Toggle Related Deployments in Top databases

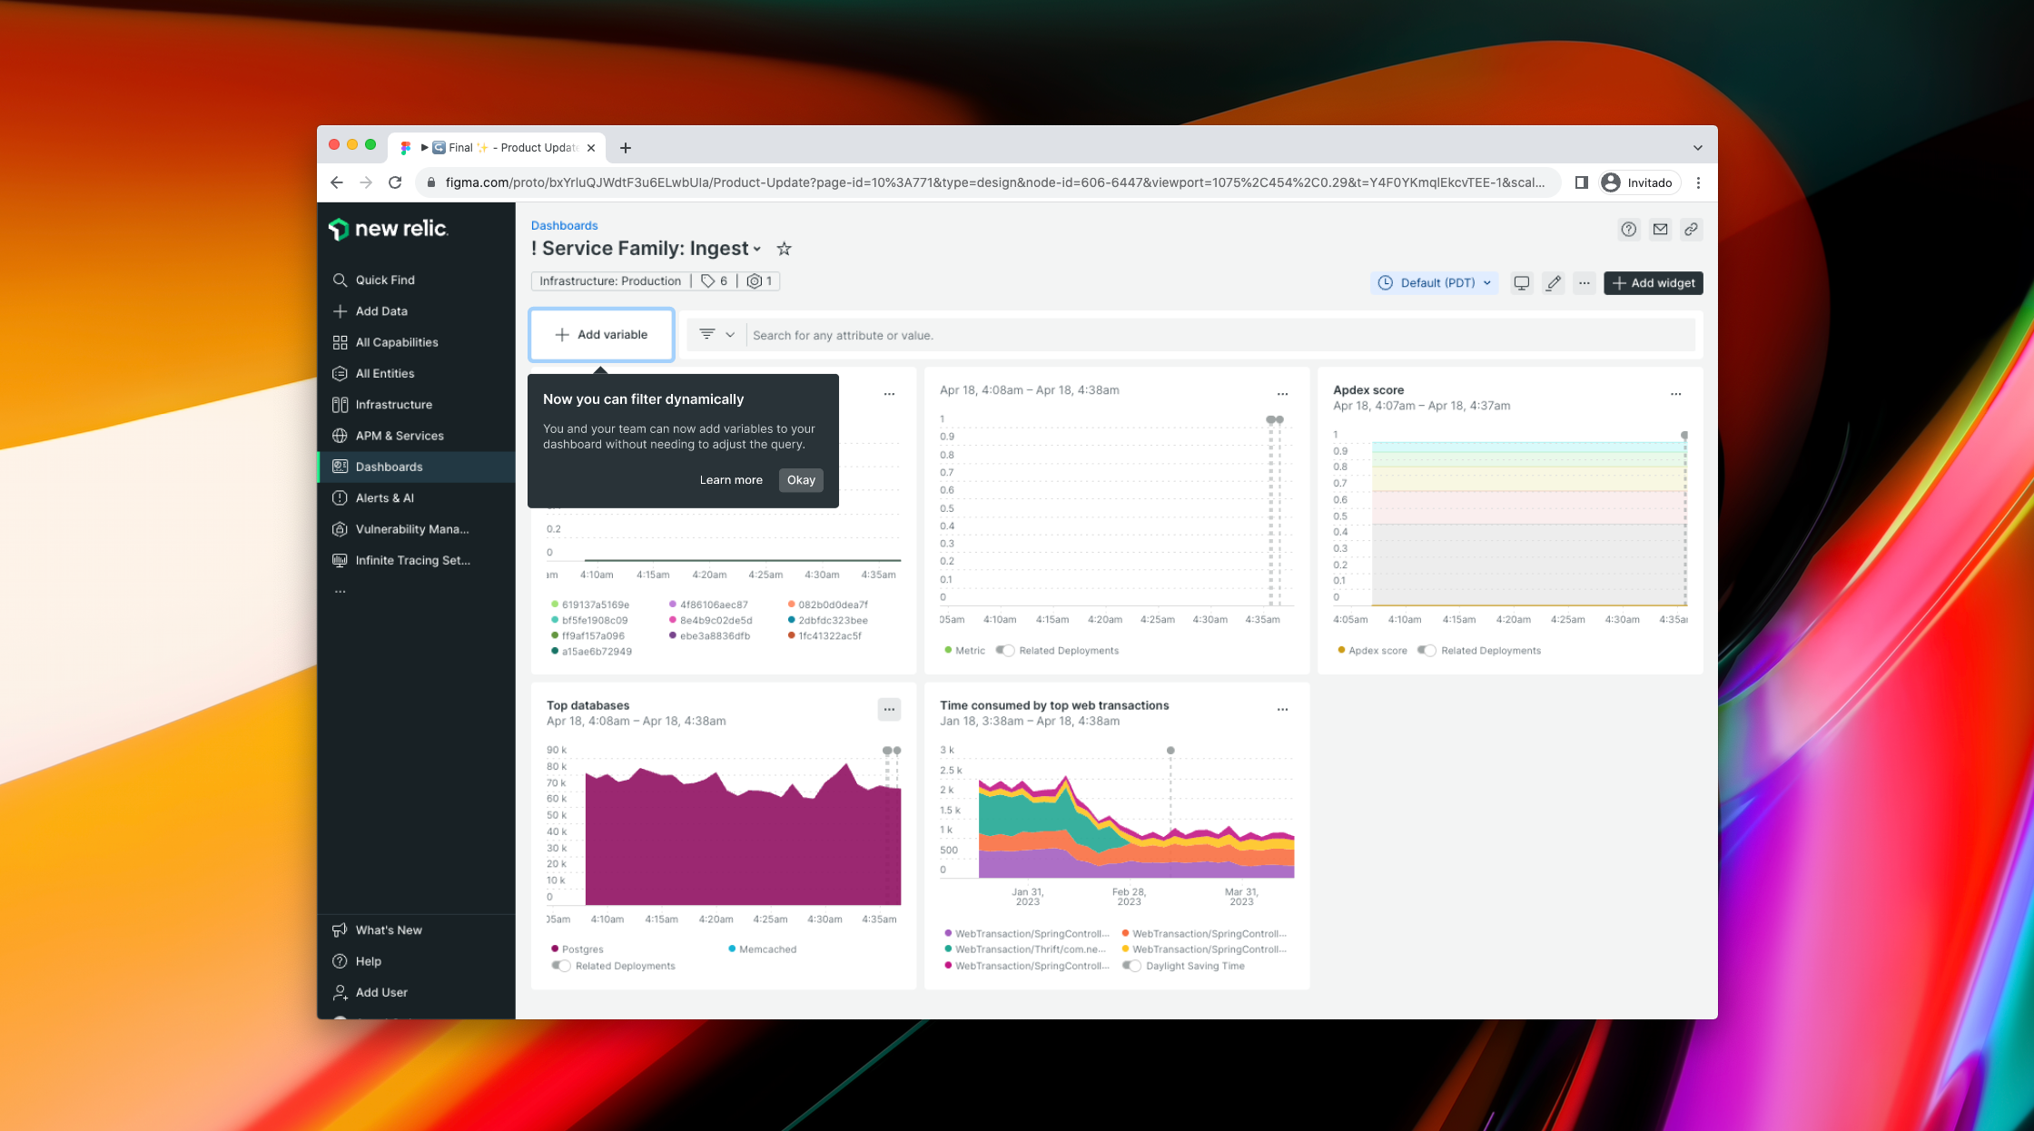coord(561,966)
